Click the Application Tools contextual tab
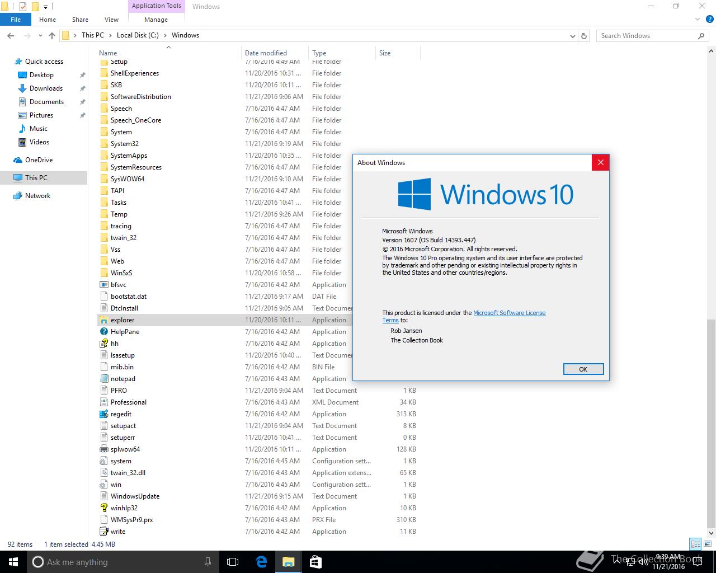This screenshot has width=716, height=573. tap(157, 6)
